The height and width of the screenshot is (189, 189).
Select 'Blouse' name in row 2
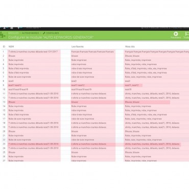click(x=12, y=56)
